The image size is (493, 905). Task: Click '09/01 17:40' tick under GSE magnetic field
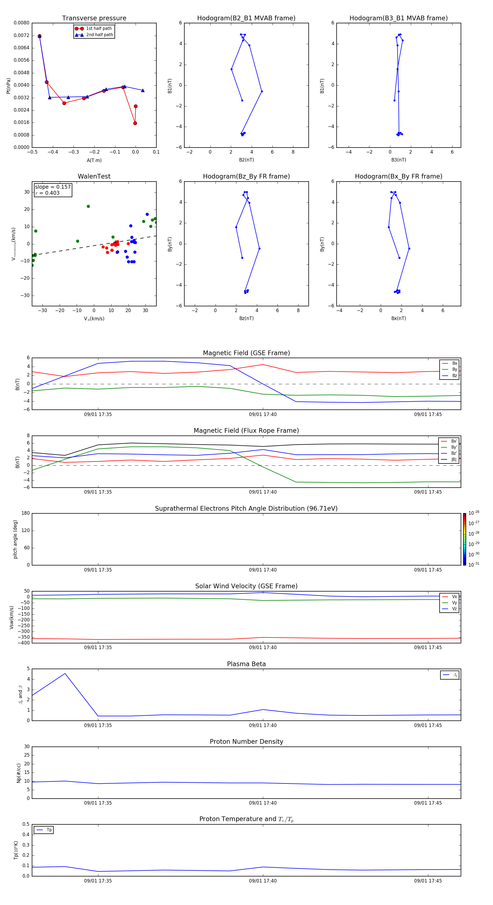point(263,415)
